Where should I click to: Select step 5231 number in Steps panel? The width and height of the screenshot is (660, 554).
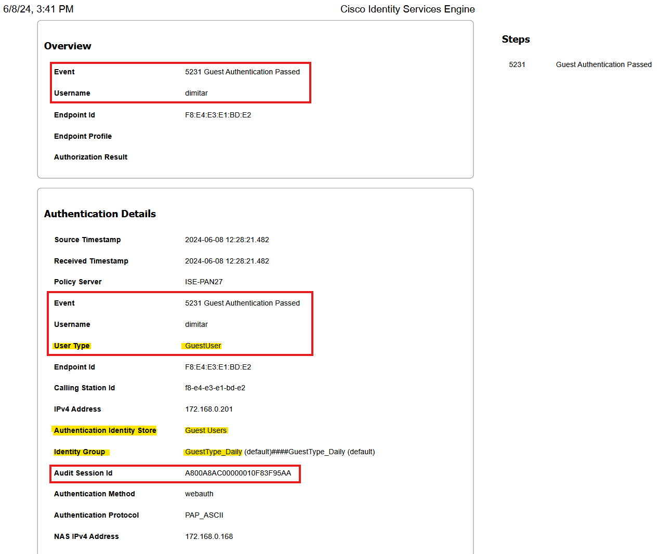click(517, 65)
